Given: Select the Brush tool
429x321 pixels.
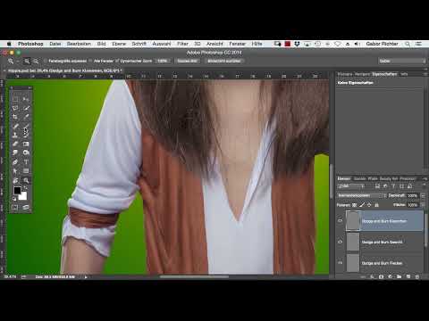Looking at the screenshot, I should click(26, 126).
